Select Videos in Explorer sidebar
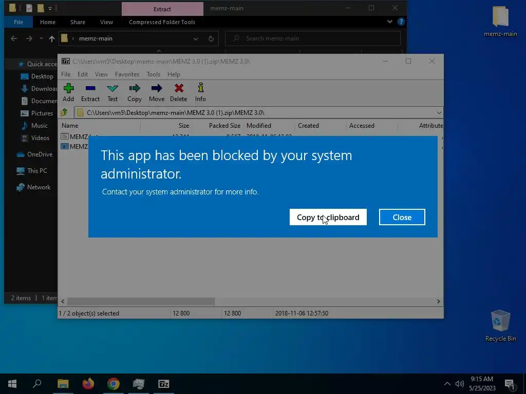 tap(35, 137)
